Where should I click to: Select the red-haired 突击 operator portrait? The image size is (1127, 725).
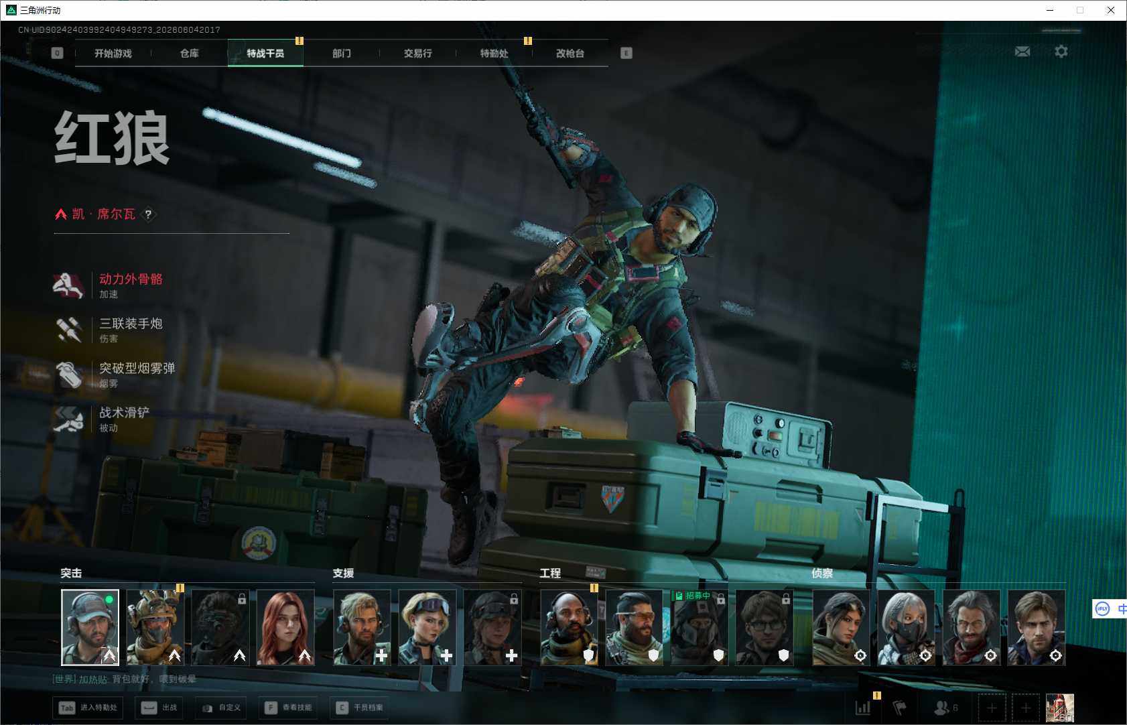[x=285, y=627]
